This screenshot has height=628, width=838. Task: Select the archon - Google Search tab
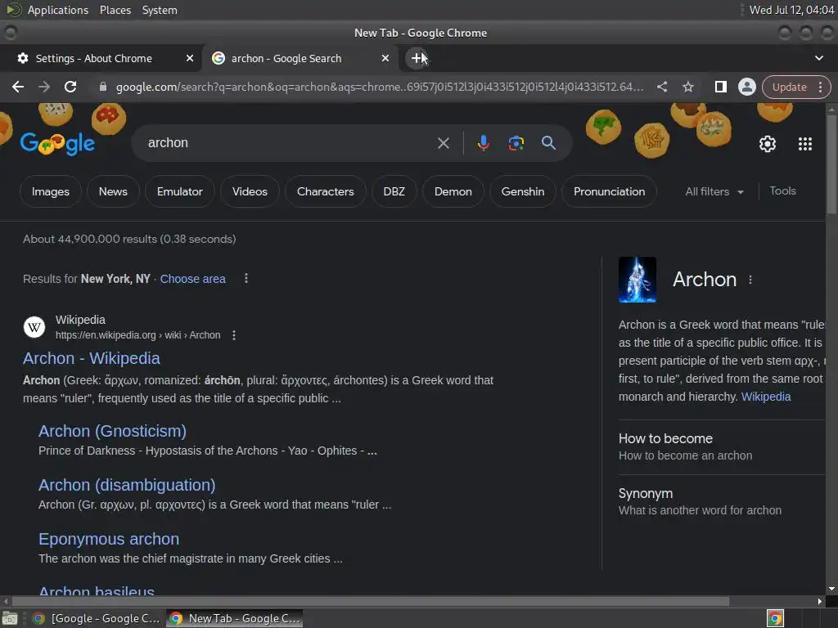point(300,58)
